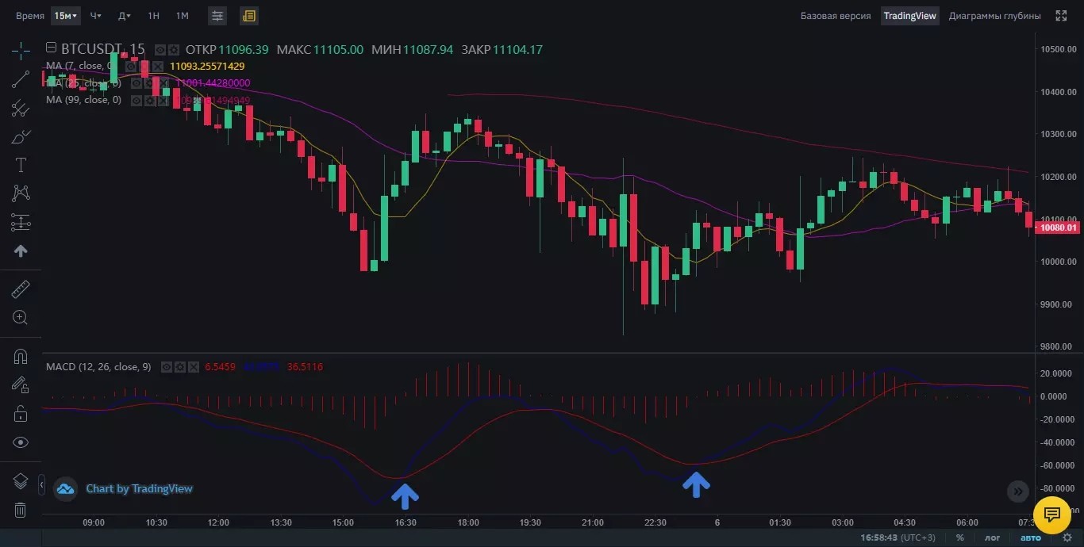This screenshot has height=547, width=1084.
Task: Toggle visibility of all drawings eye
Action: pyautogui.click(x=21, y=442)
